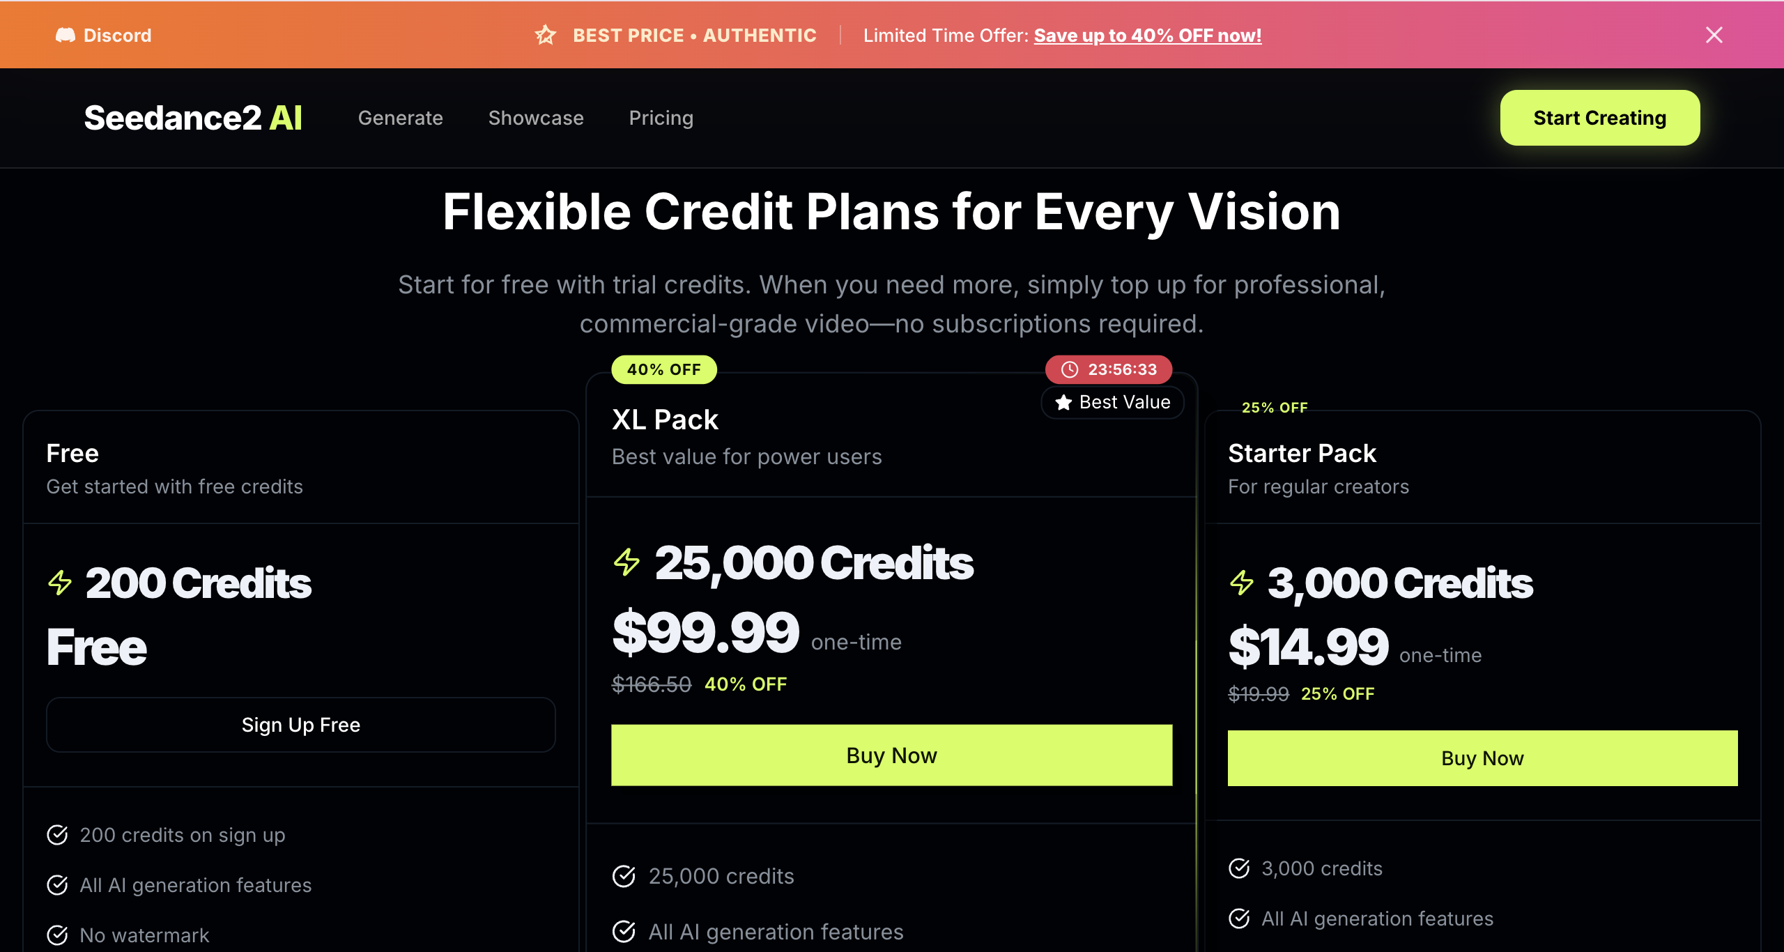Click the lightning bolt beside 25,000 Credits
The image size is (1784, 952).
tap(626, 562)
